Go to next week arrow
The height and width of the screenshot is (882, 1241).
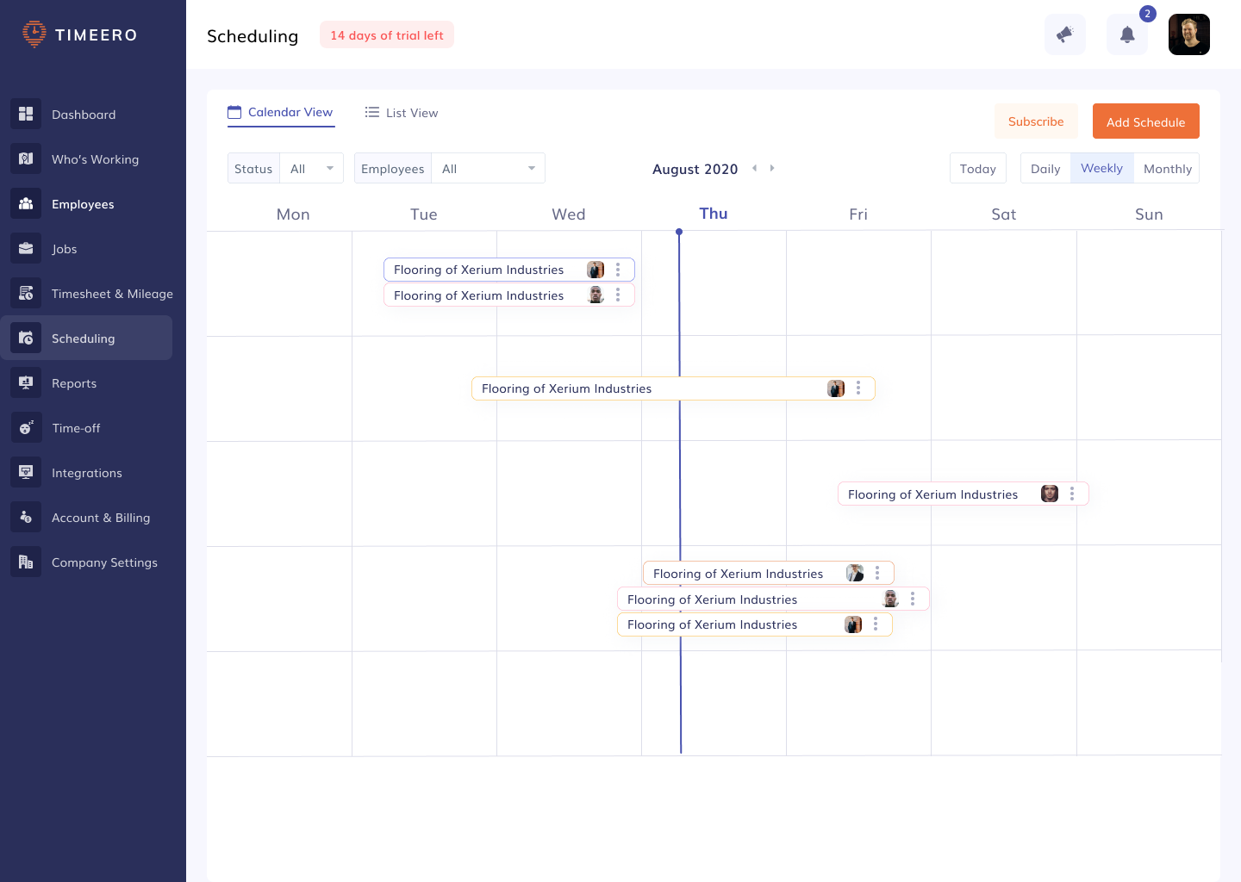pyautogui.click(x=772, y=168)
